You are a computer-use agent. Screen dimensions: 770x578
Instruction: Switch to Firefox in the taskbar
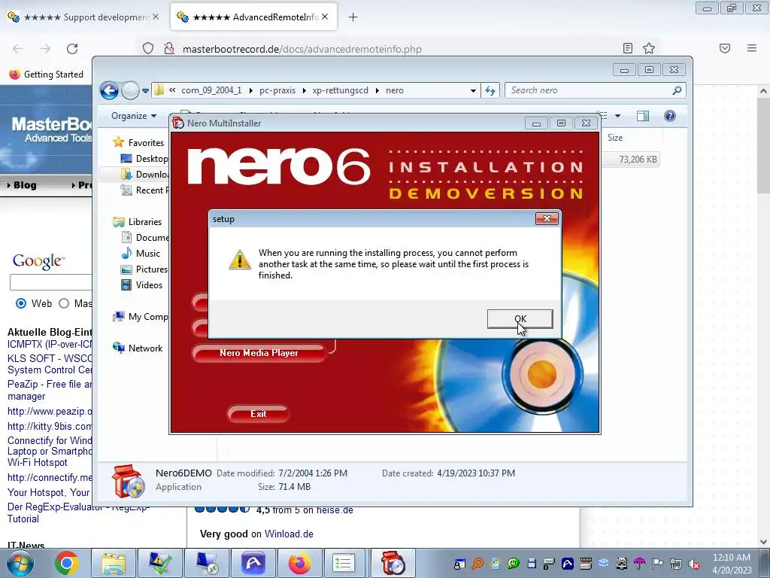click(x=299, y=563)
